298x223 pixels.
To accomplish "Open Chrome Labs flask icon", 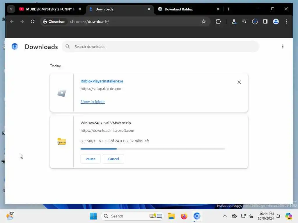I will click(234, 21).
